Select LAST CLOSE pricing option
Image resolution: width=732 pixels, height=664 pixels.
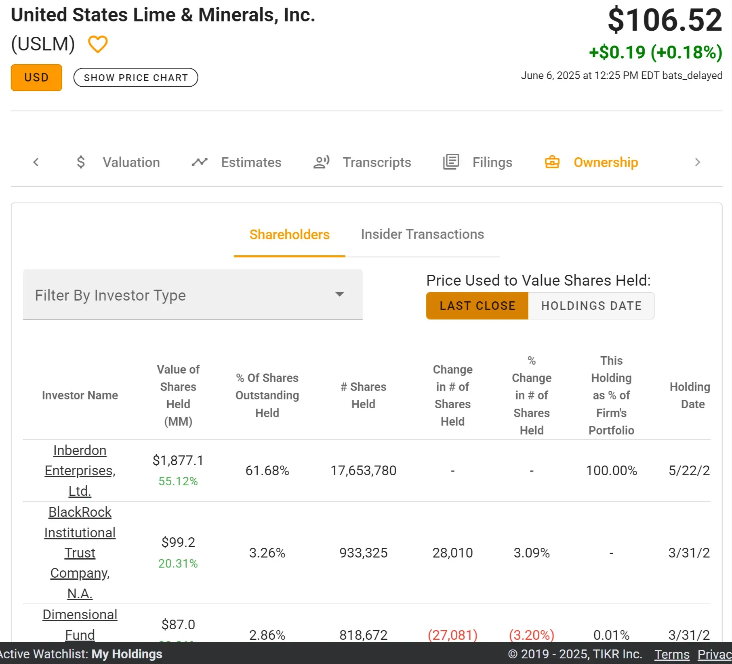477,306
